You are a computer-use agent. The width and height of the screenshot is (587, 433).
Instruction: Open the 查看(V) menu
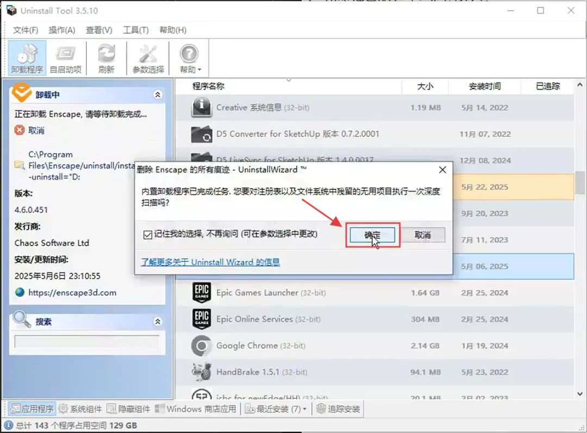coord(99,30)
